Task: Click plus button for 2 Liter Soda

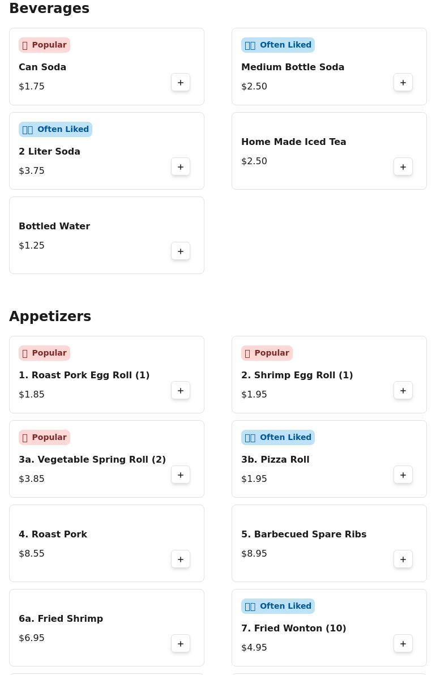Action: click(x=181, y=167)
